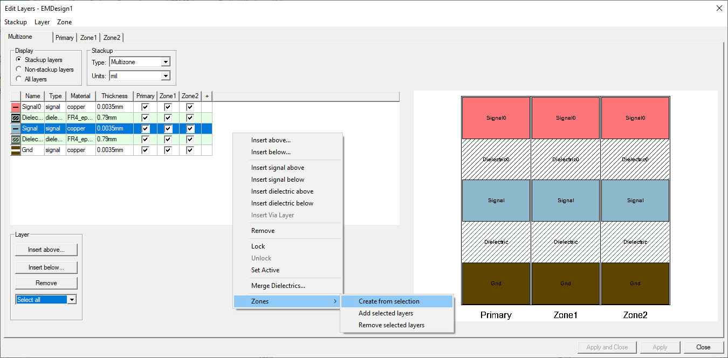728x358 pixels.
Task: Select the Gnd block in Zone2 preview
Action: (x=635, y=283)
